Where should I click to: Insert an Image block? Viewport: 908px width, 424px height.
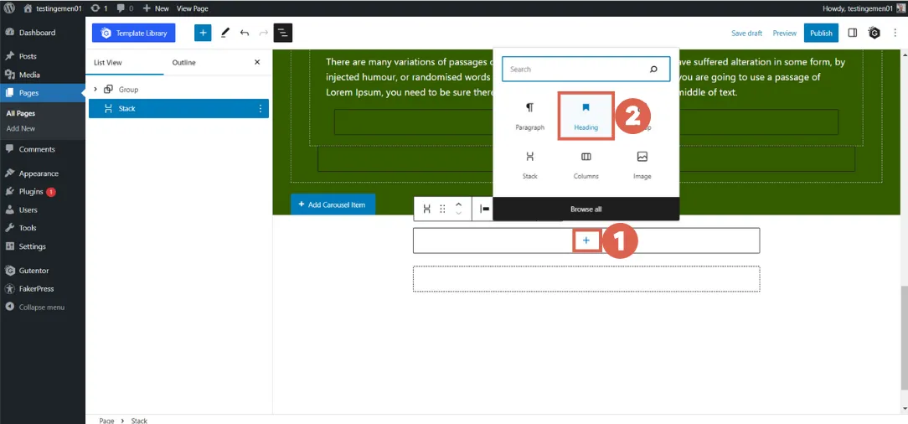coord(642,165)
